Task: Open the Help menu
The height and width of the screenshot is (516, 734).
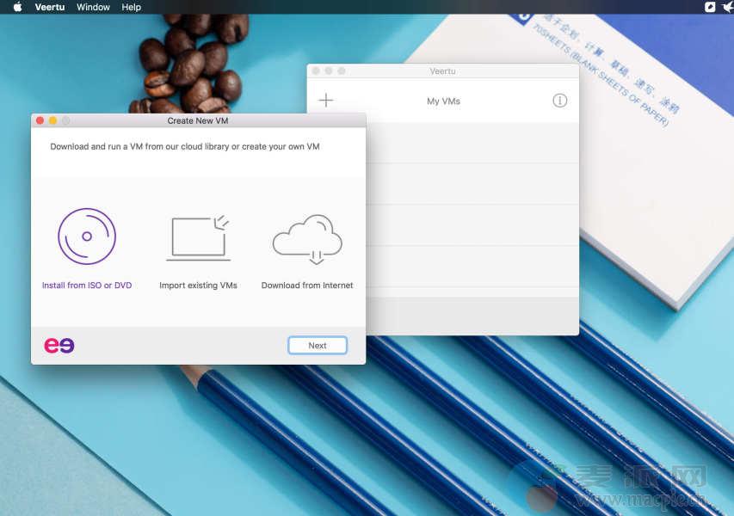Action: 131,7
